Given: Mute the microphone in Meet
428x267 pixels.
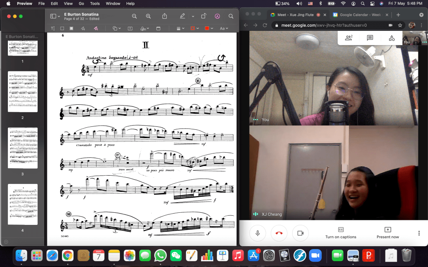Looking at the screenshot, I should (x=258, y=233).
